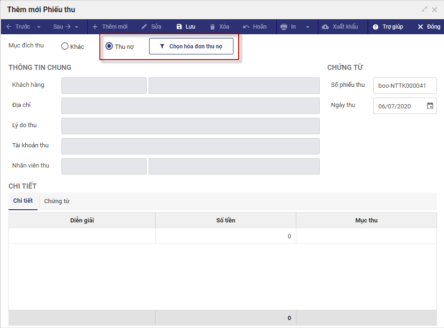Click the bold total 0 in footer
The height and width of the screenshot is (328, 444).
[289, 318]
